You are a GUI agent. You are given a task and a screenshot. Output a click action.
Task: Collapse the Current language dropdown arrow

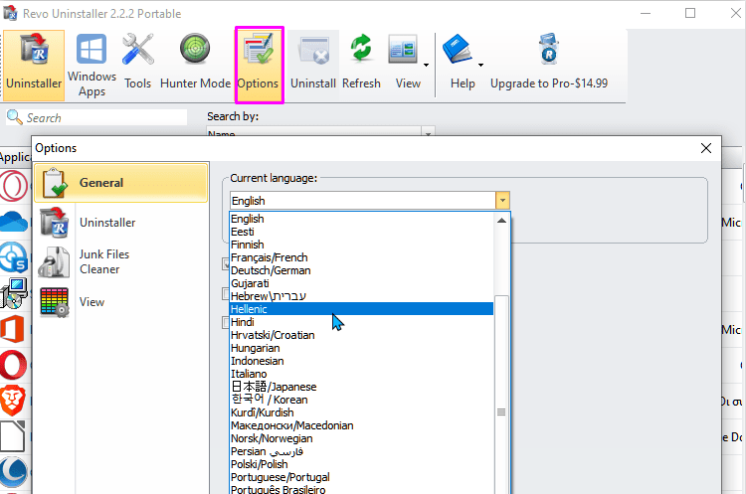tap(502, 201)
